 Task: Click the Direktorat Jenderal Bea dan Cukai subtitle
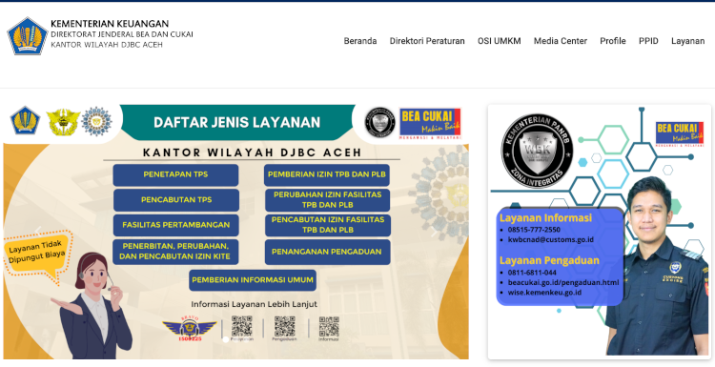point(122,34)
